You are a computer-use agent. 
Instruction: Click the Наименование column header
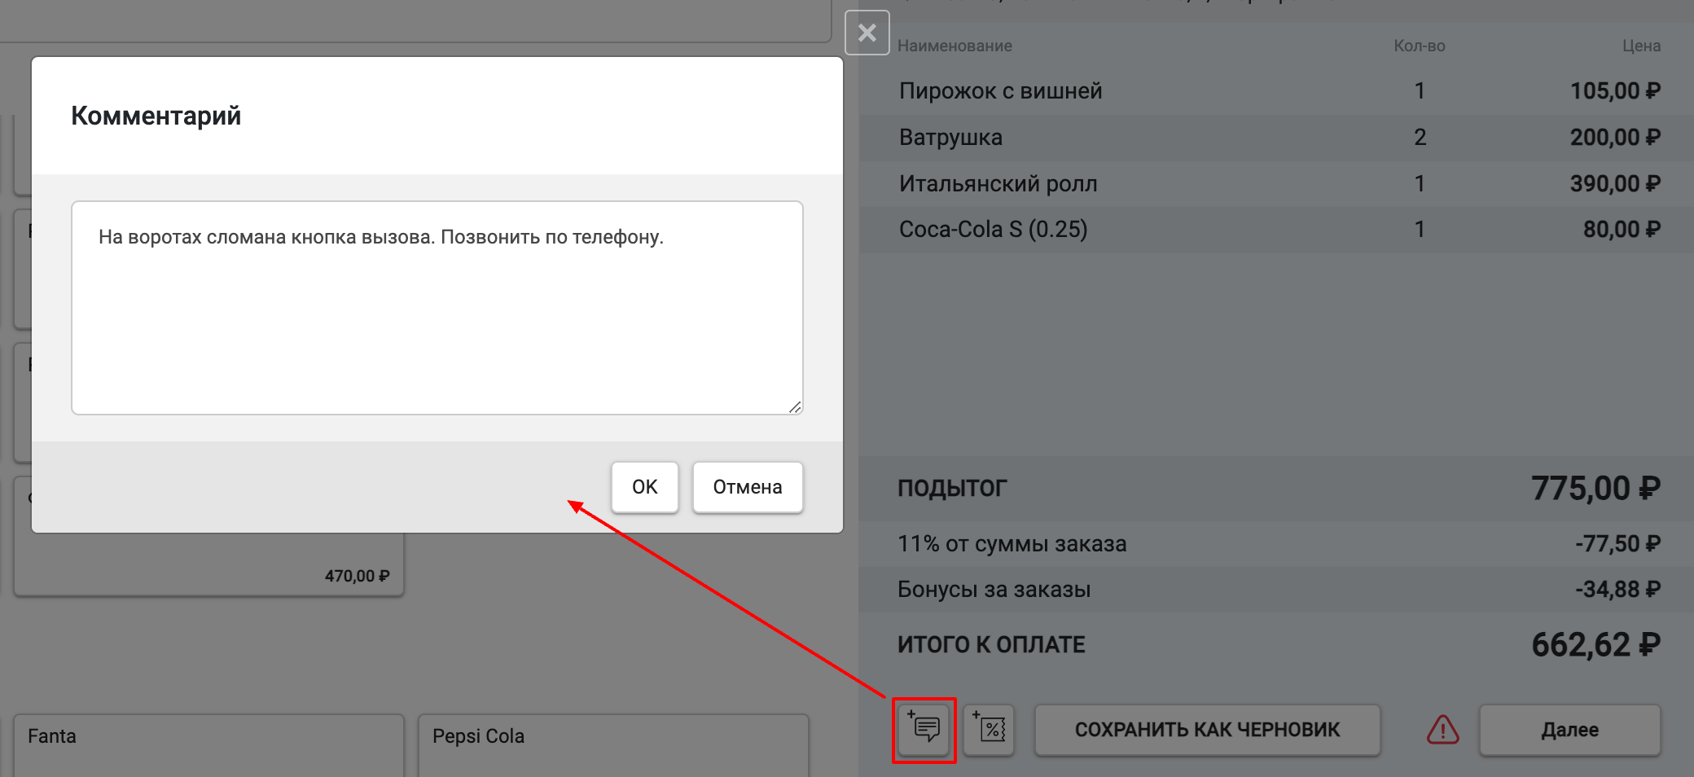tap(955, 46)
